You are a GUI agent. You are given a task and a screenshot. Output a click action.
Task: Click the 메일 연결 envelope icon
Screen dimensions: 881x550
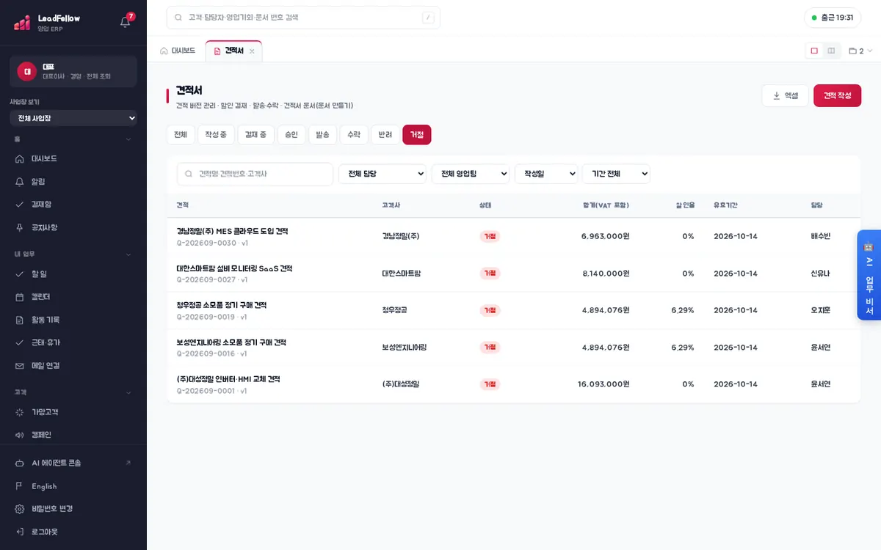pos(20,365)
